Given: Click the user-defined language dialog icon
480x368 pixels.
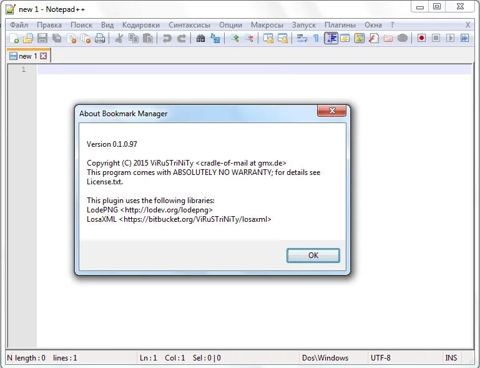Looking at the screenshot, I should pyautogui.click(x=345, y=38).
